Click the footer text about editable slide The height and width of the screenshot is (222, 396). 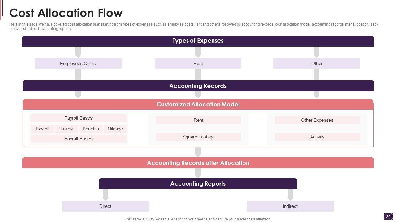198,219
